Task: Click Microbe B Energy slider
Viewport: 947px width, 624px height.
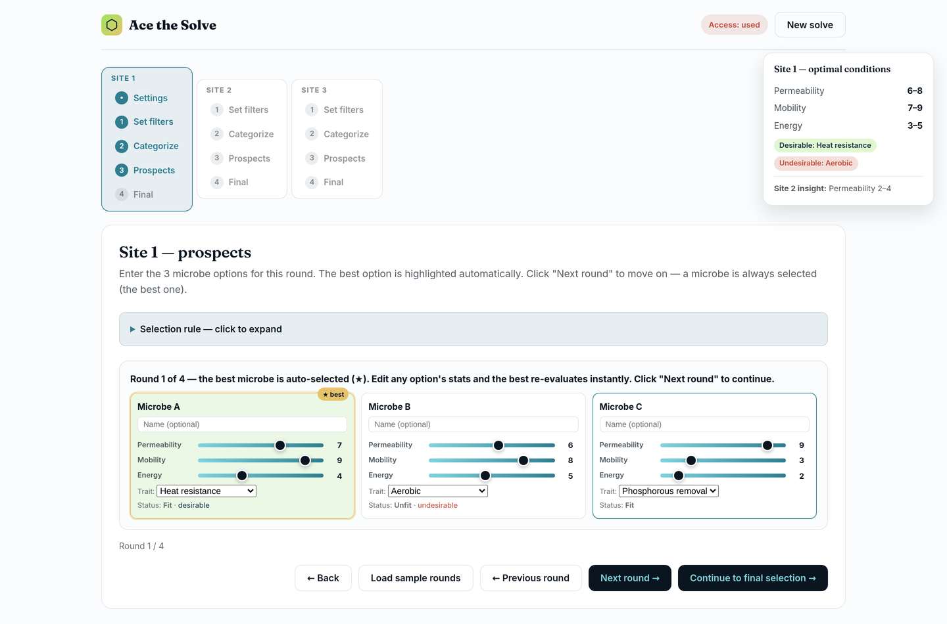Action: (492, 476)
